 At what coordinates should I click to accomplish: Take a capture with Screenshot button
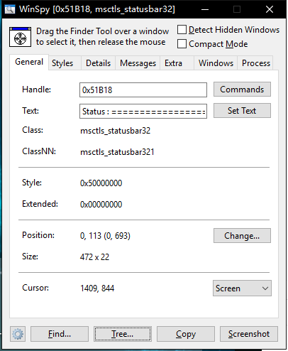[x=249, y=334]
